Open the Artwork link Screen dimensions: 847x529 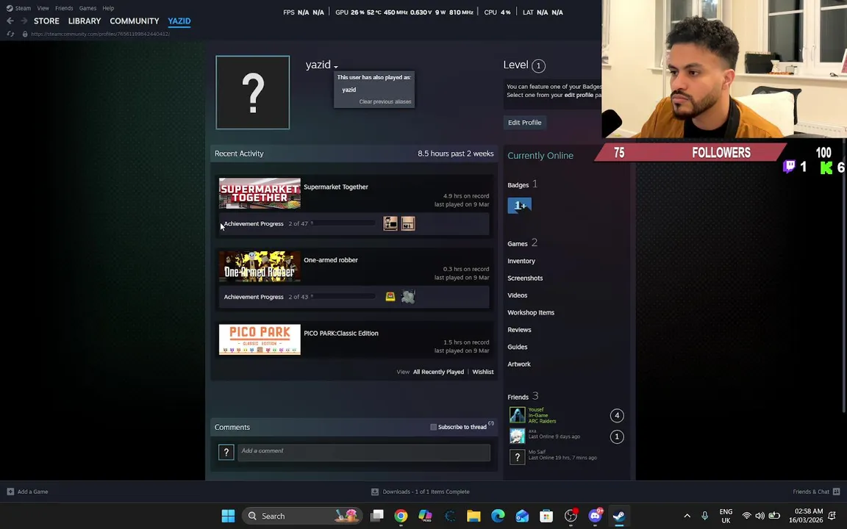coord(519,364)
